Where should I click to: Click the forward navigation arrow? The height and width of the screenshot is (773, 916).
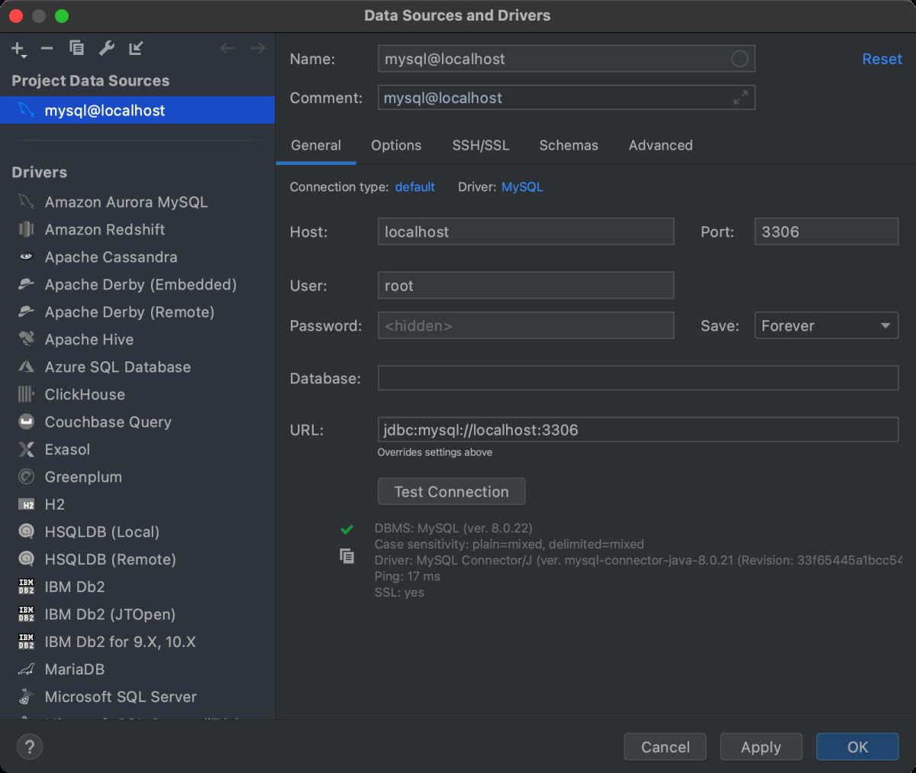258,48
